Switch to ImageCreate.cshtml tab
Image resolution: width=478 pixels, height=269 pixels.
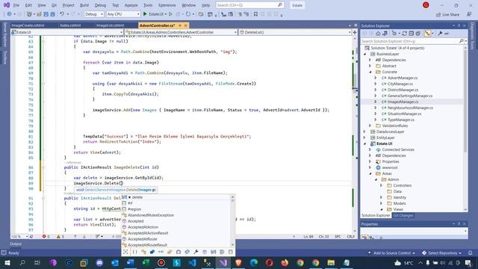pyautogui.click(x=28, y=25)
